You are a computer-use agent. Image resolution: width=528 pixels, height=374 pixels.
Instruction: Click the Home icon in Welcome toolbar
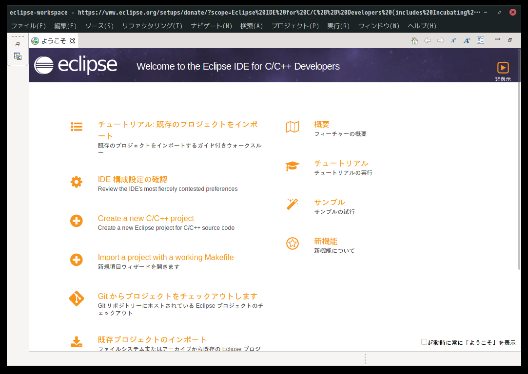tap(414, 41)
